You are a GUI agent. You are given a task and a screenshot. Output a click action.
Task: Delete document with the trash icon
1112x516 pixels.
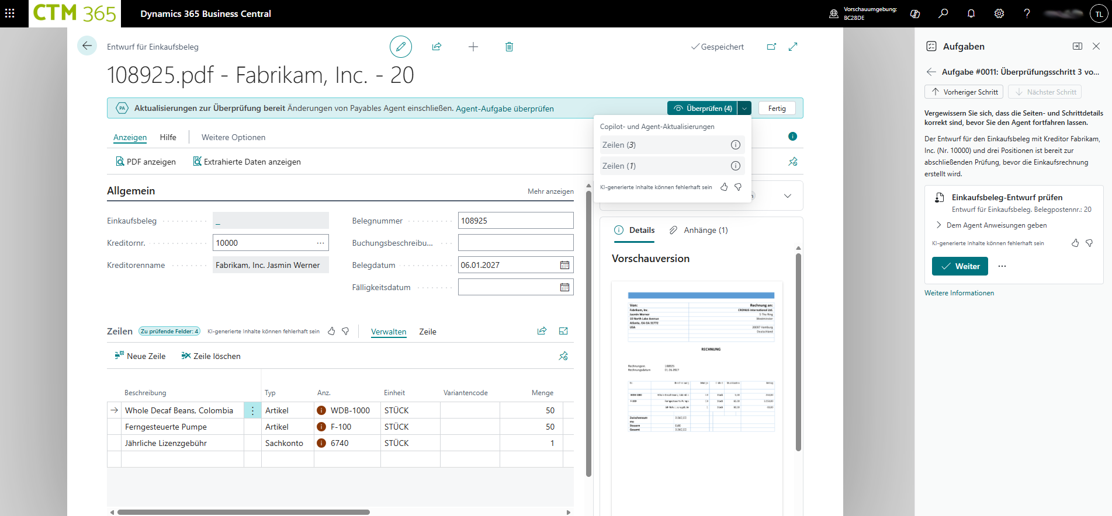click(x=509, y=47)
